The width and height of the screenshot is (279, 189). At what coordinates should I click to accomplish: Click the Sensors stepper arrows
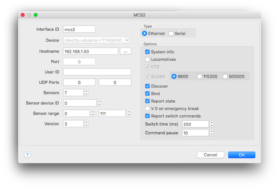86,92
